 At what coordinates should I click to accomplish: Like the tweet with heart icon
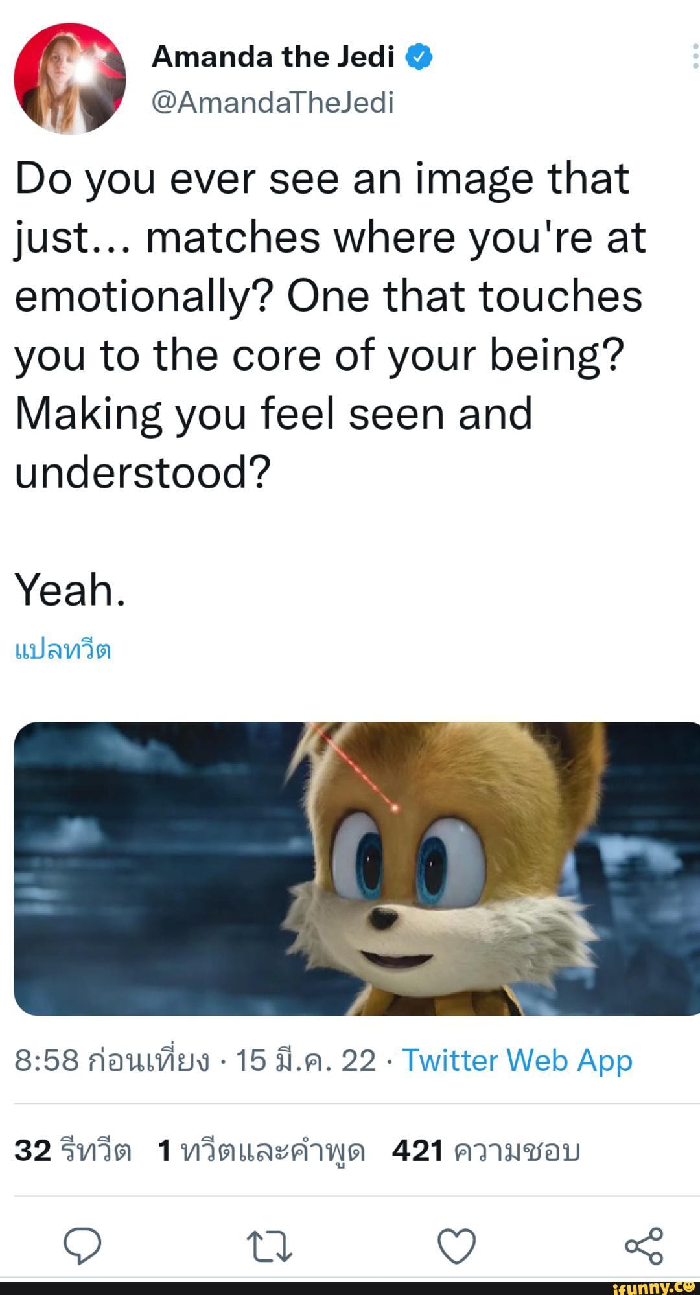(x=457, y=1245)
